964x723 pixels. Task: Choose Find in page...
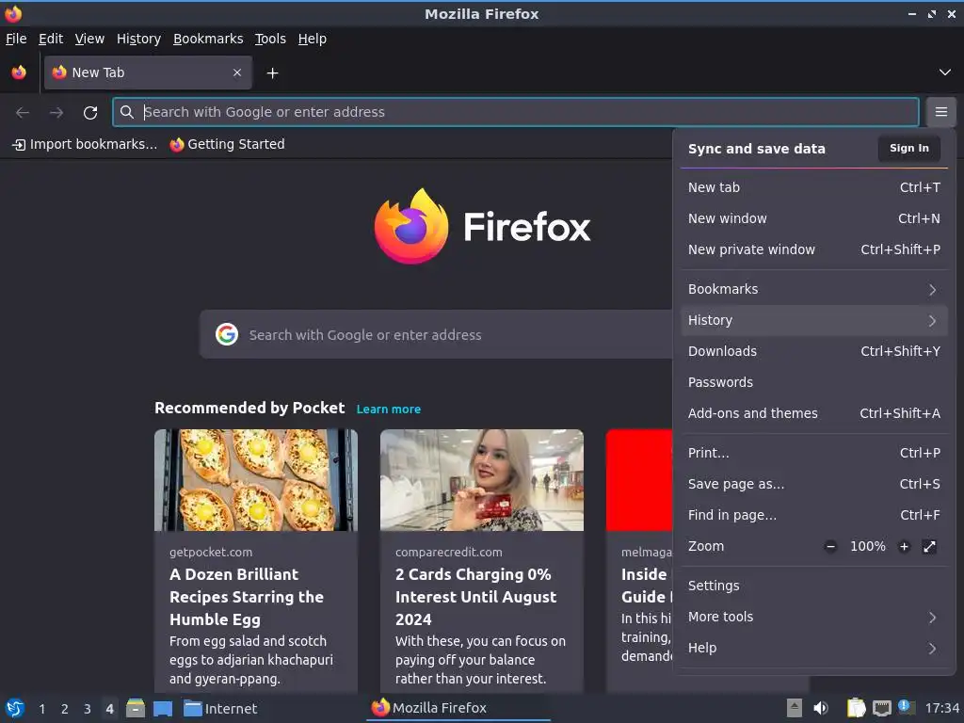pos(814,515)
